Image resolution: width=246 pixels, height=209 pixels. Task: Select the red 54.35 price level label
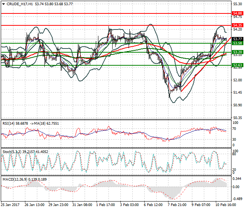(237, 25)
